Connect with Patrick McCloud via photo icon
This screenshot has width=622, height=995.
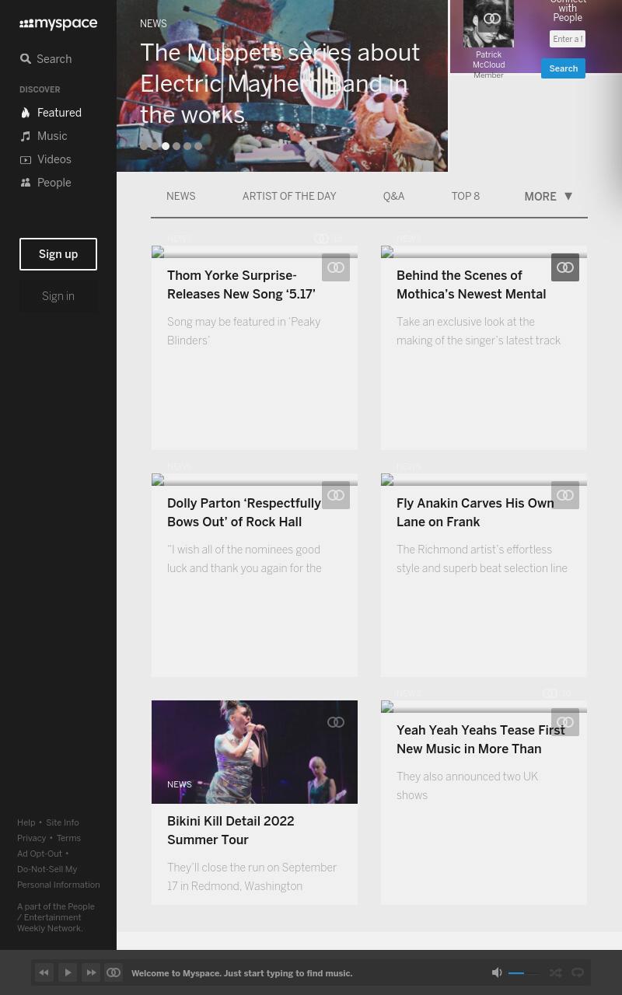coord(492,19)
